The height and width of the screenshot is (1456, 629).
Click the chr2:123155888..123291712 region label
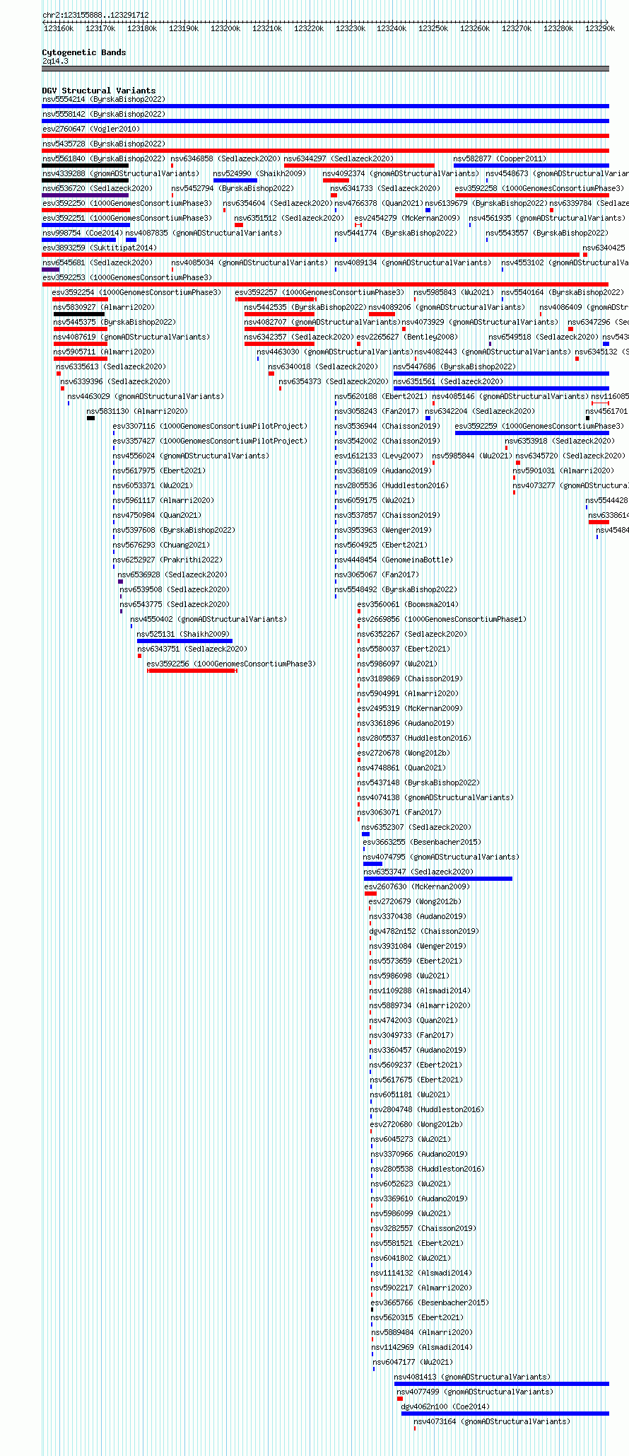click(x=95, y=15)
